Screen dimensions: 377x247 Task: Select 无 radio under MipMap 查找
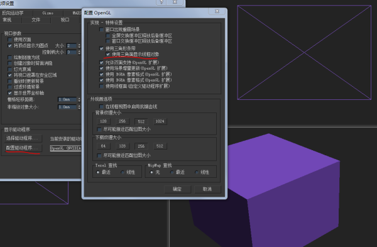tap(151, 172)
